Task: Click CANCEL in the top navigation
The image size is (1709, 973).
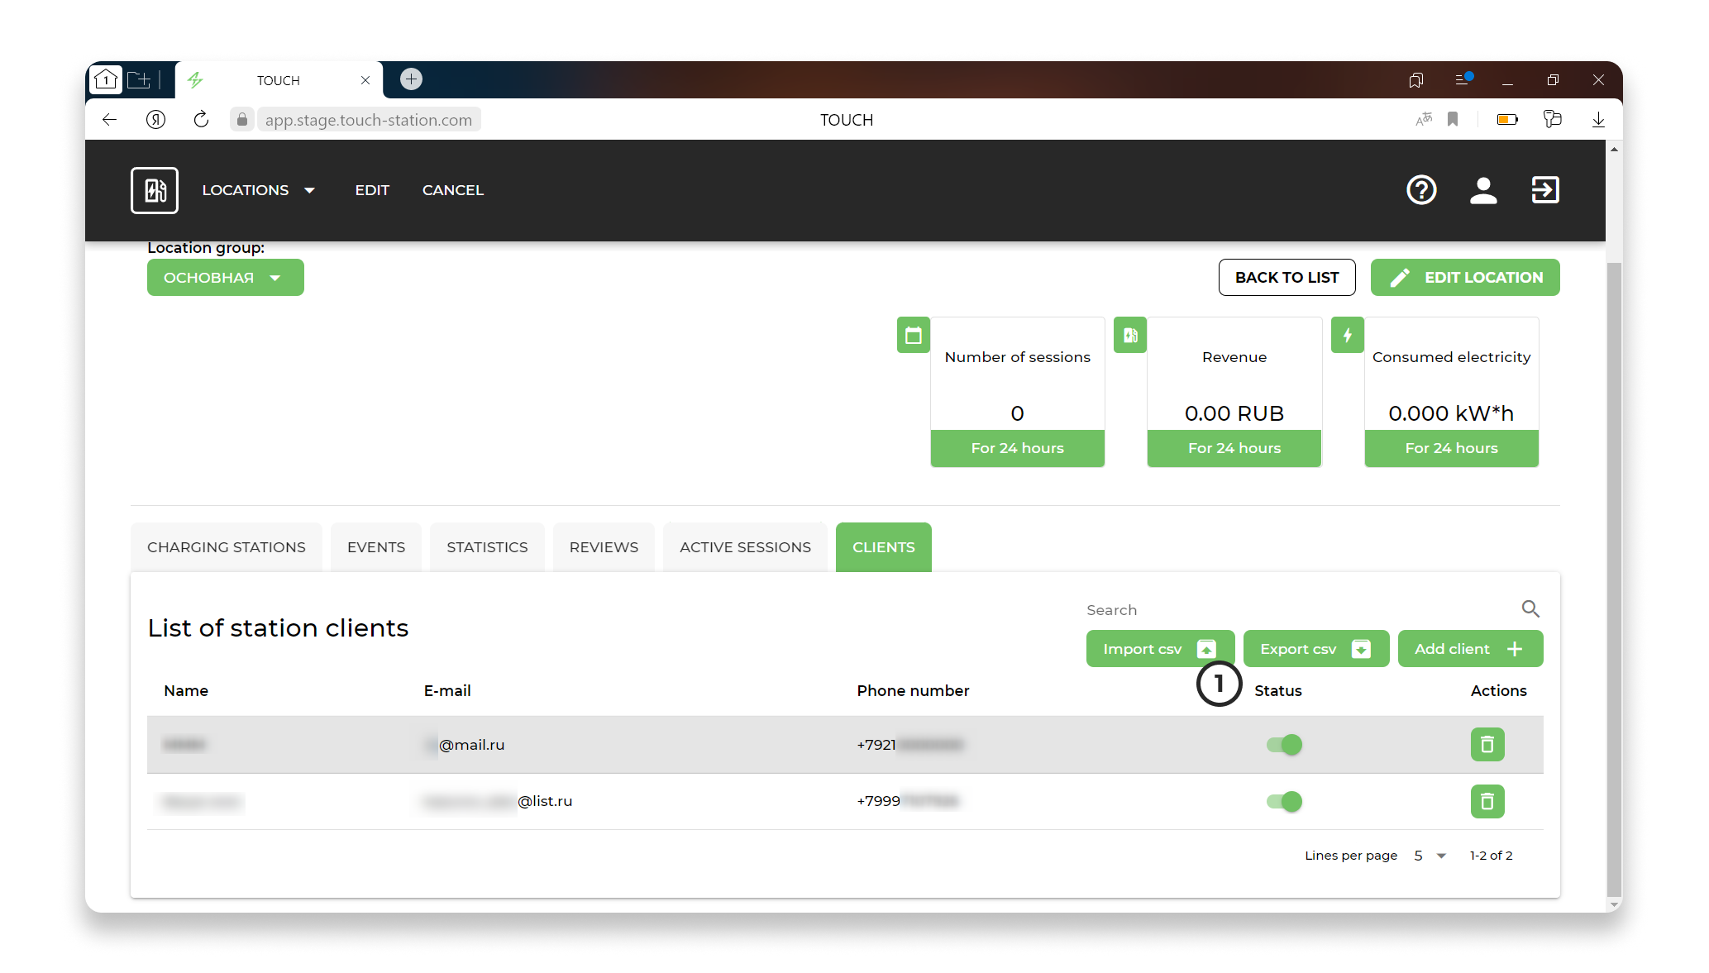Action: (x=453, y=190)
